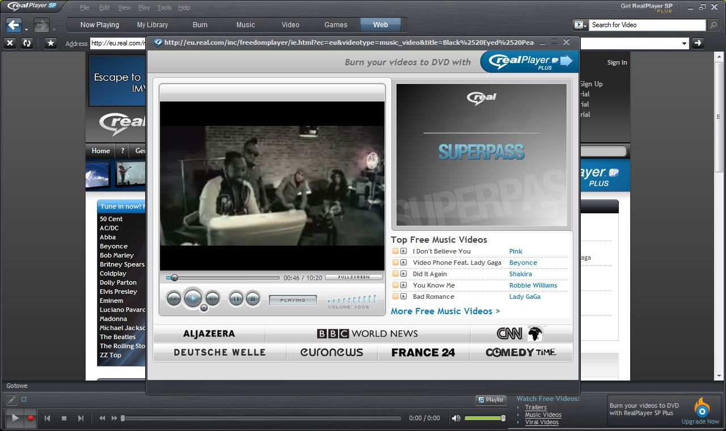This screenshot has width=726, height=431.
Task: Open the File menu
Action: [x=85, y=8]
